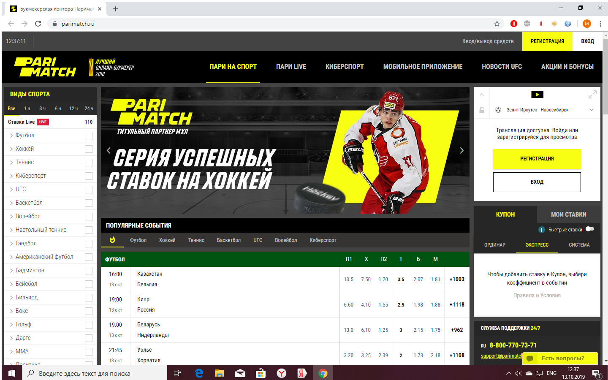608x380 pixels.
Task: Click the fire icon popular events tab
Action: [x=112, y=240]
